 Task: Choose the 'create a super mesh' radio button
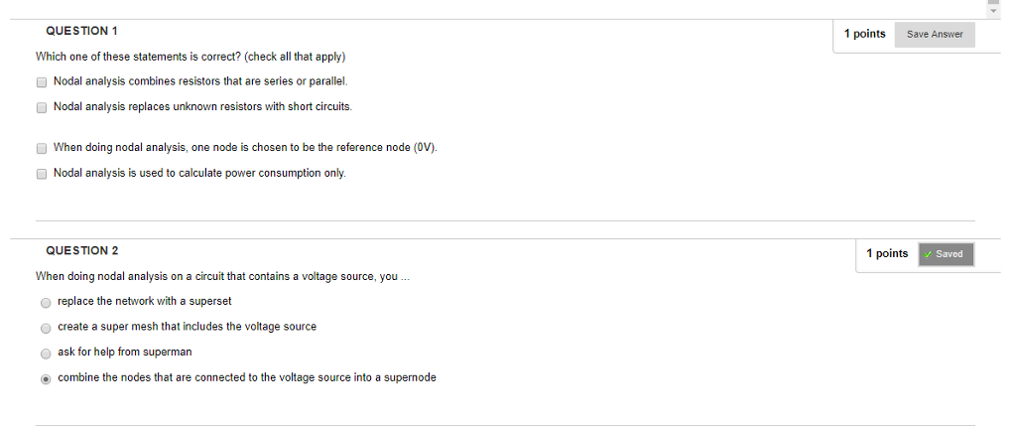[x=46, y=328]
